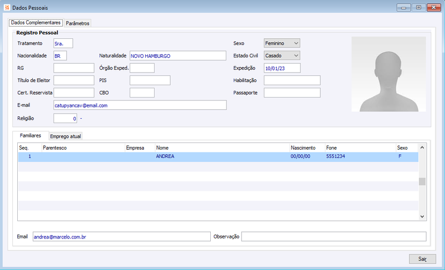This screenshot has height=270, width=445.
Task: Click the Cert. Reservista input field
Action: (x=74, y=93)
